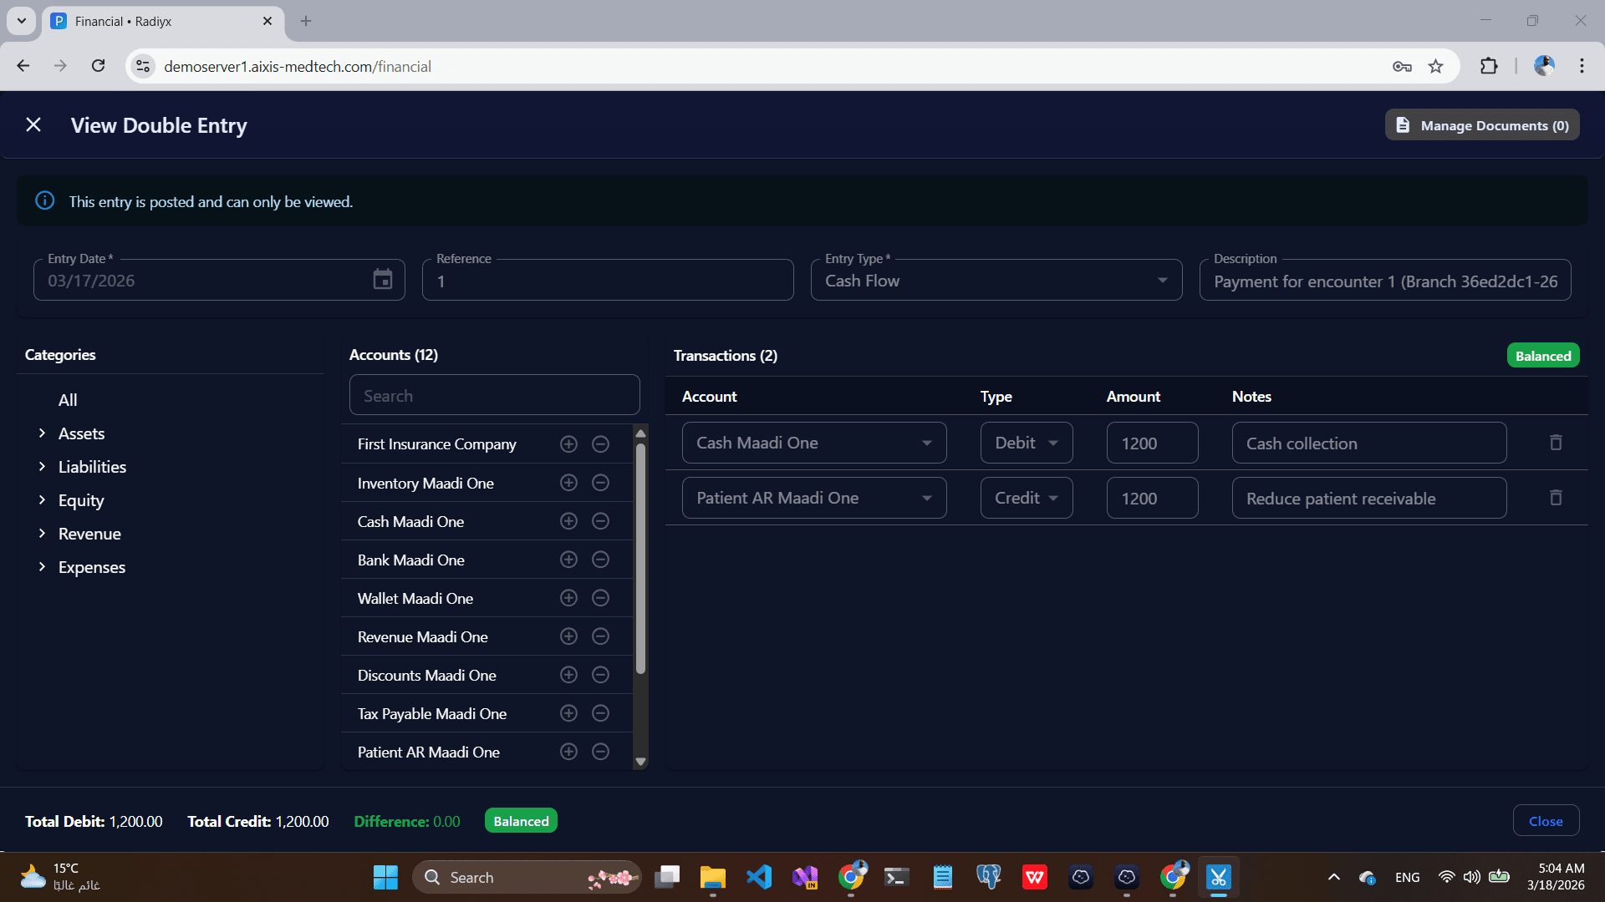Click the Balanced badge beside Transactions
This screenshot has width=1605, height=902.
(1543, 356)
